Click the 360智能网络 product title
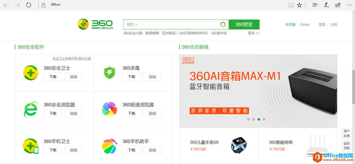The width and height of the screenshot is (355, 164). [x=281, y=142]
